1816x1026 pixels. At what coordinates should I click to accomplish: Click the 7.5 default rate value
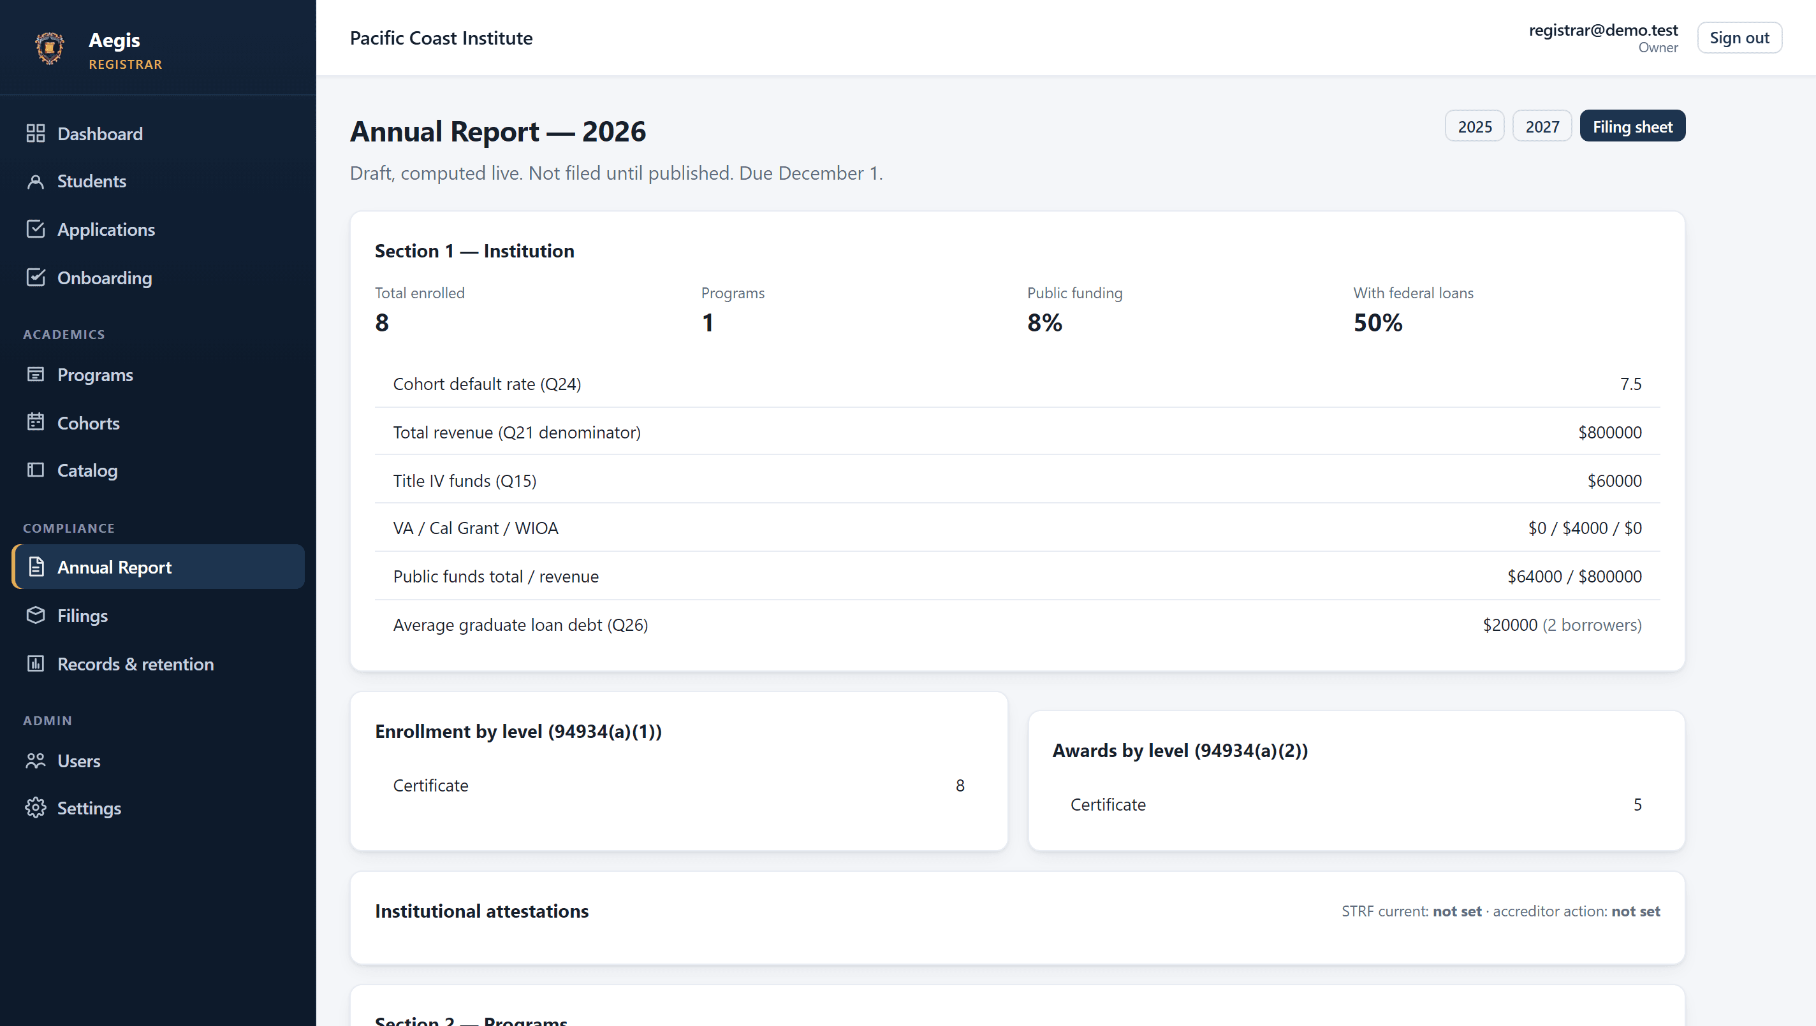(1630, 384)
